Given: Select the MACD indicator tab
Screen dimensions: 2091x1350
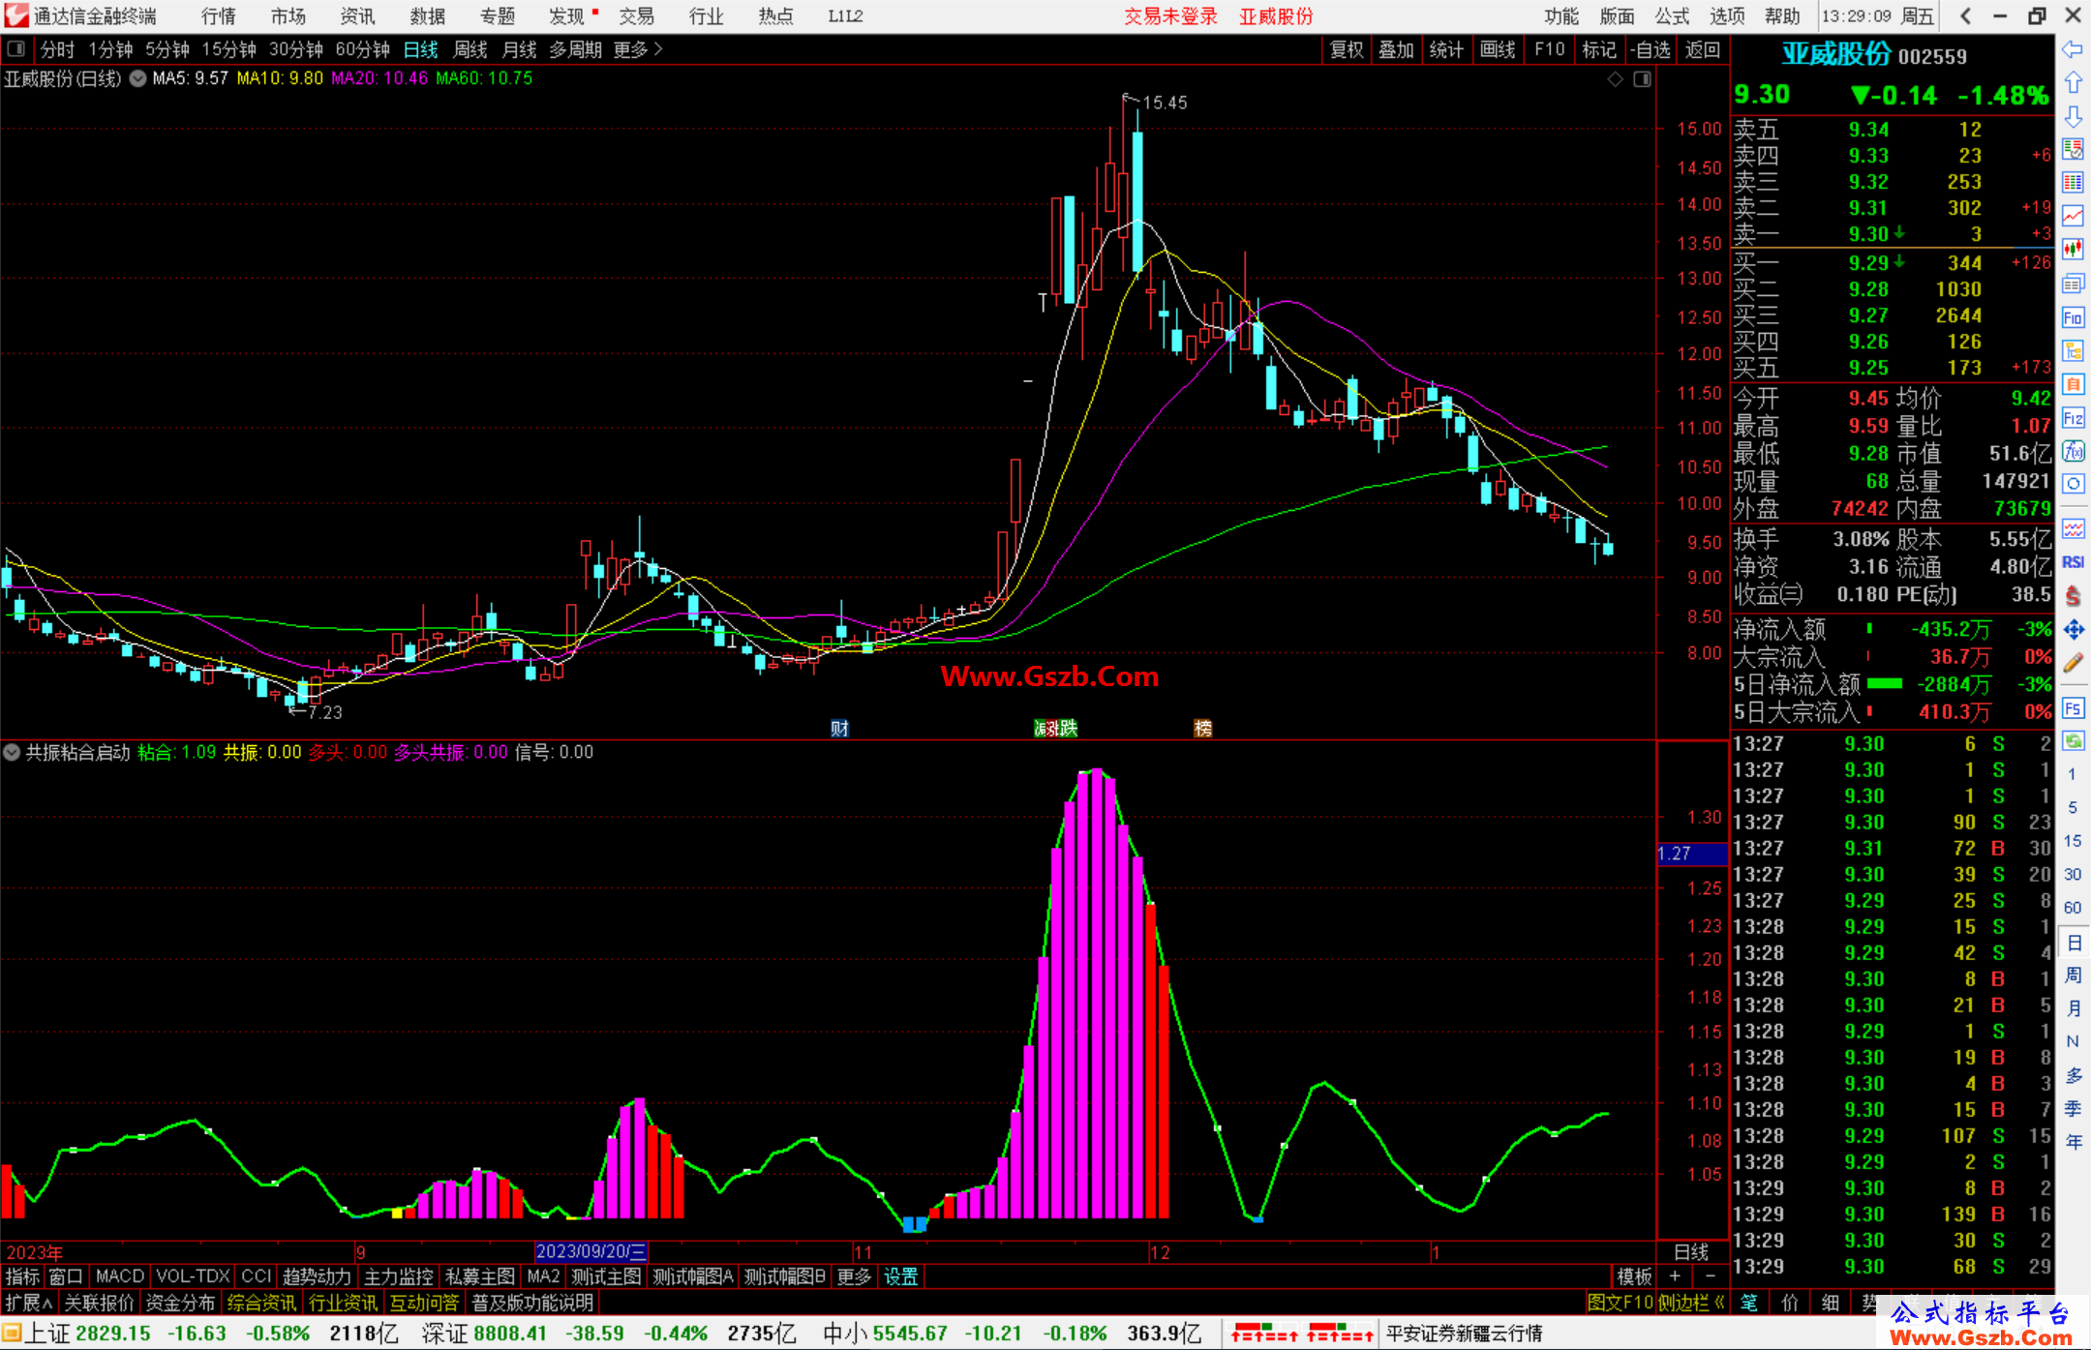Looking at the screenshot, I should [119, 1276].
